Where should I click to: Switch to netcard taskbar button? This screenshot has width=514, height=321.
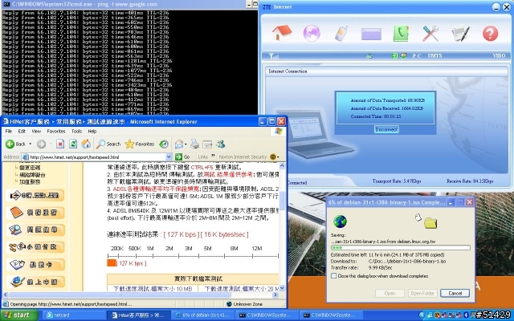[x=74, y=315]
